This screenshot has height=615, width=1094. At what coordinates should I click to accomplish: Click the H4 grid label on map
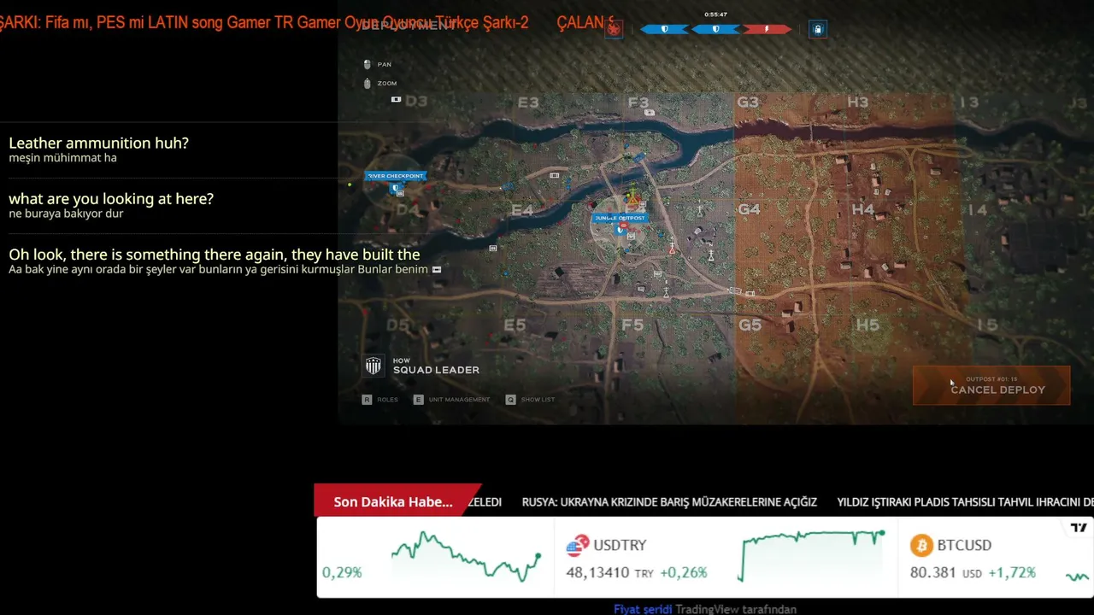pyautogui.click(x=863, y=209)
